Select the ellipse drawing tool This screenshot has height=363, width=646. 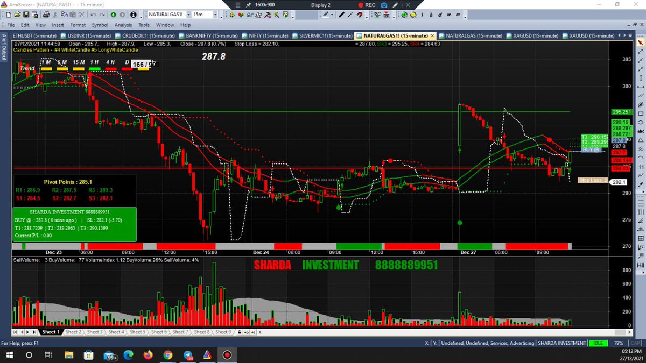(640, 122)
